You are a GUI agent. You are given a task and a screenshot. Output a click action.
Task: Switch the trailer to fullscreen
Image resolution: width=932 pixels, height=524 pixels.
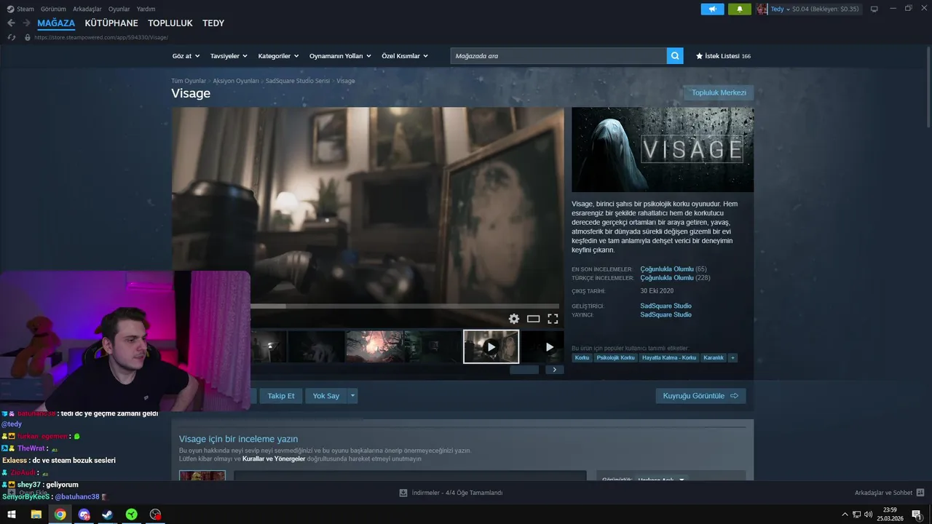[553, 319]
